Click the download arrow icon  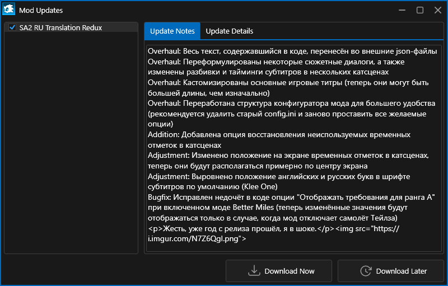click(254, 271)
